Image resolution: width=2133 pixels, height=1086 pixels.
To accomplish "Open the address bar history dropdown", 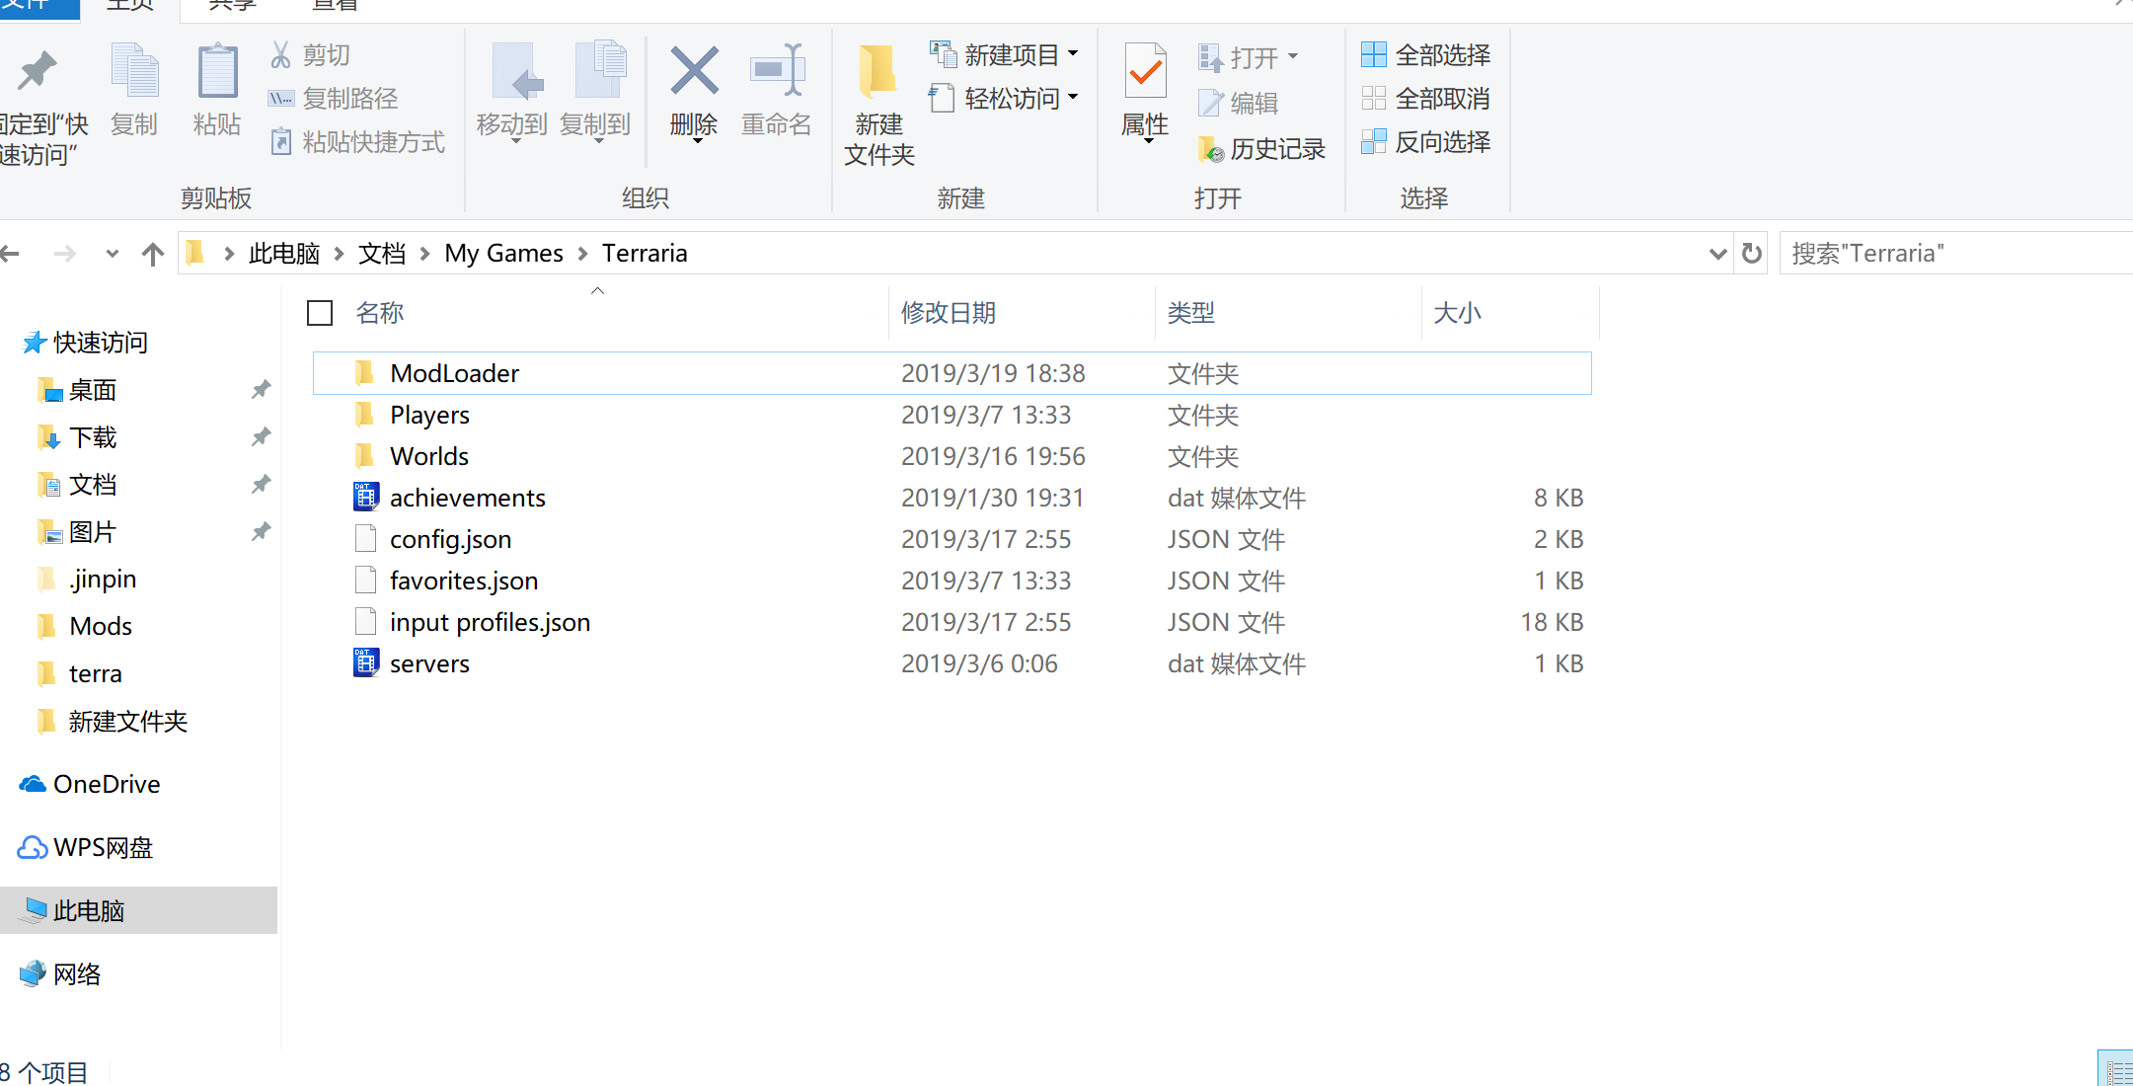I will tap(1718, 253).
